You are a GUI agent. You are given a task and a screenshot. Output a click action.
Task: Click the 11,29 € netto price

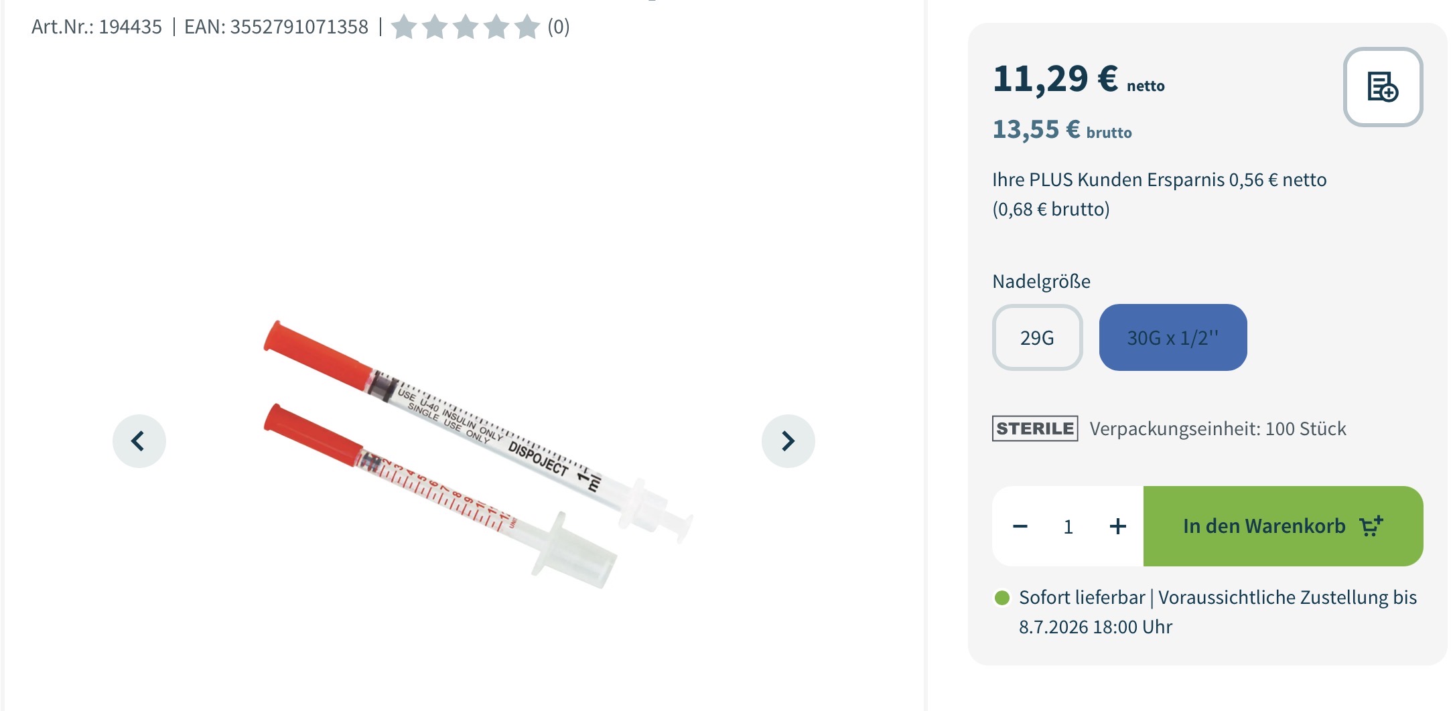click(x=1079, y=80)
